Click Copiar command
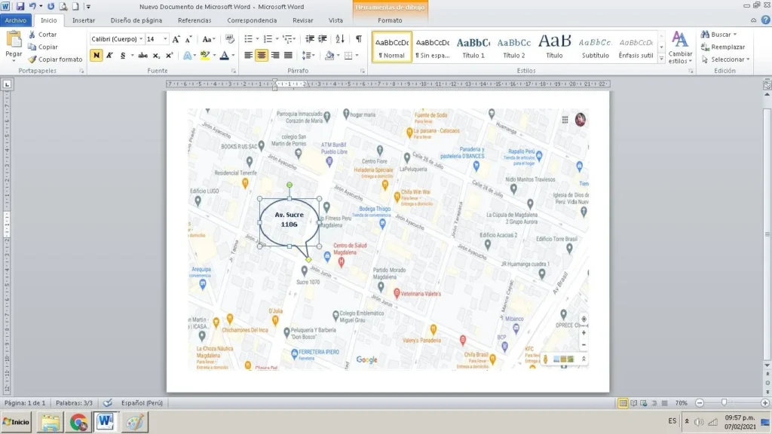The width and height of the screenshot is (772, 434). click(x=43, y=47)
